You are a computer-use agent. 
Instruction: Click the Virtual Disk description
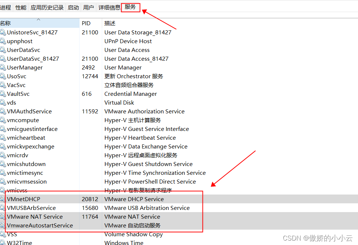[x=119, y=102]
